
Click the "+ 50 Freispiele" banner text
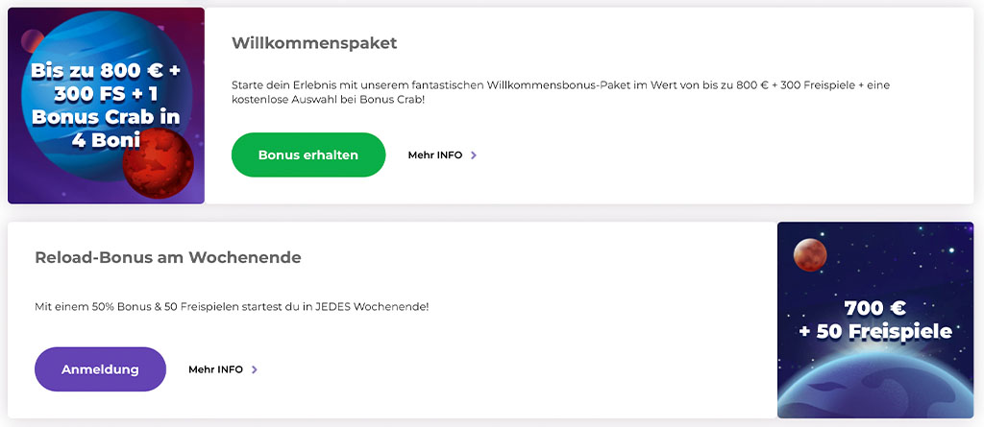pyautogui.click(x=874, y=332)
